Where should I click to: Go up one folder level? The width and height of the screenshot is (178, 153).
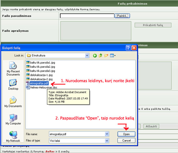point(100,55)
